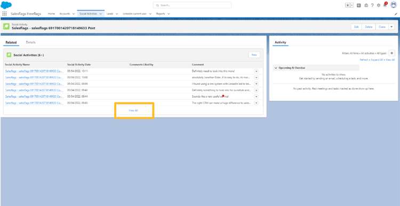Viewport: 400px width, 206px height.
Task: Click Refresh in the Activity panel
Action: [364, 59]
